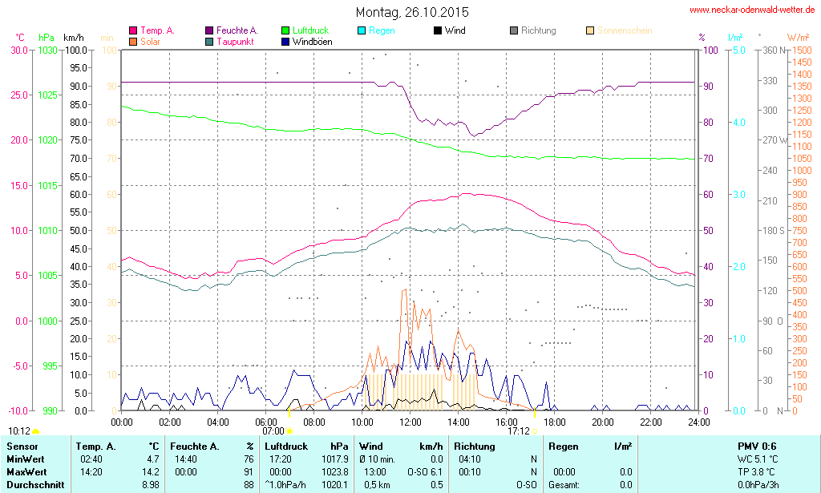Click the Regen l/m² column header
Viewport: 821px width, 493px height.
590,446
